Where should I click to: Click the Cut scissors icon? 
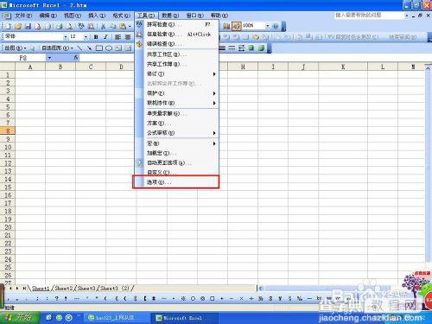point(103,27)
